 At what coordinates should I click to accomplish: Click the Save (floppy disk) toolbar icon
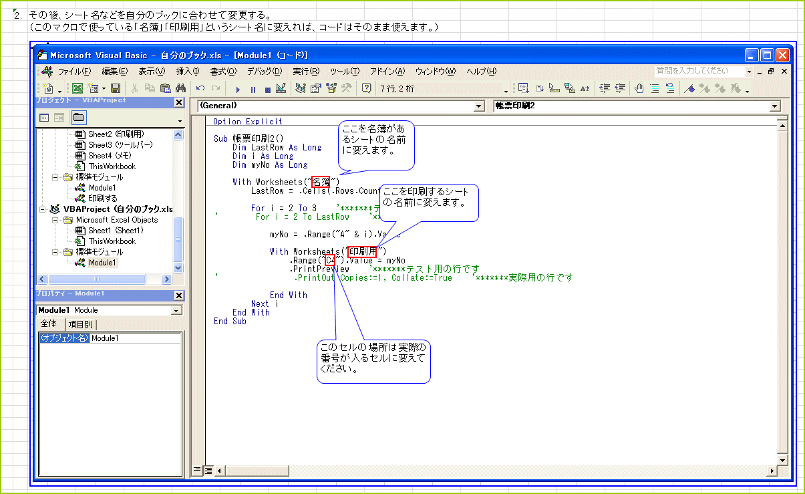coord(116,88)
